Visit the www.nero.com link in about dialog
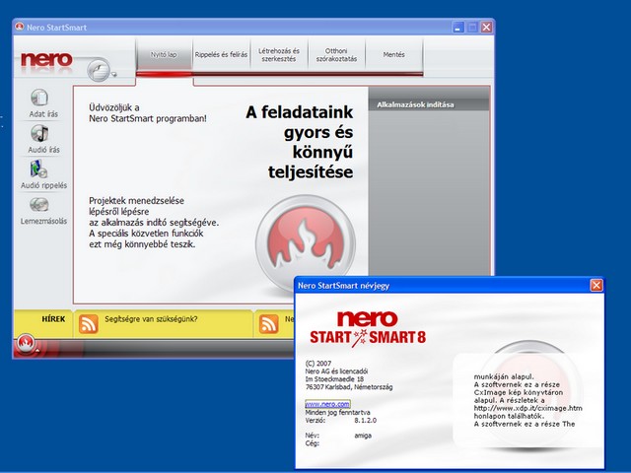The height and width of the screenshot is (473, 631). point(327,404)
